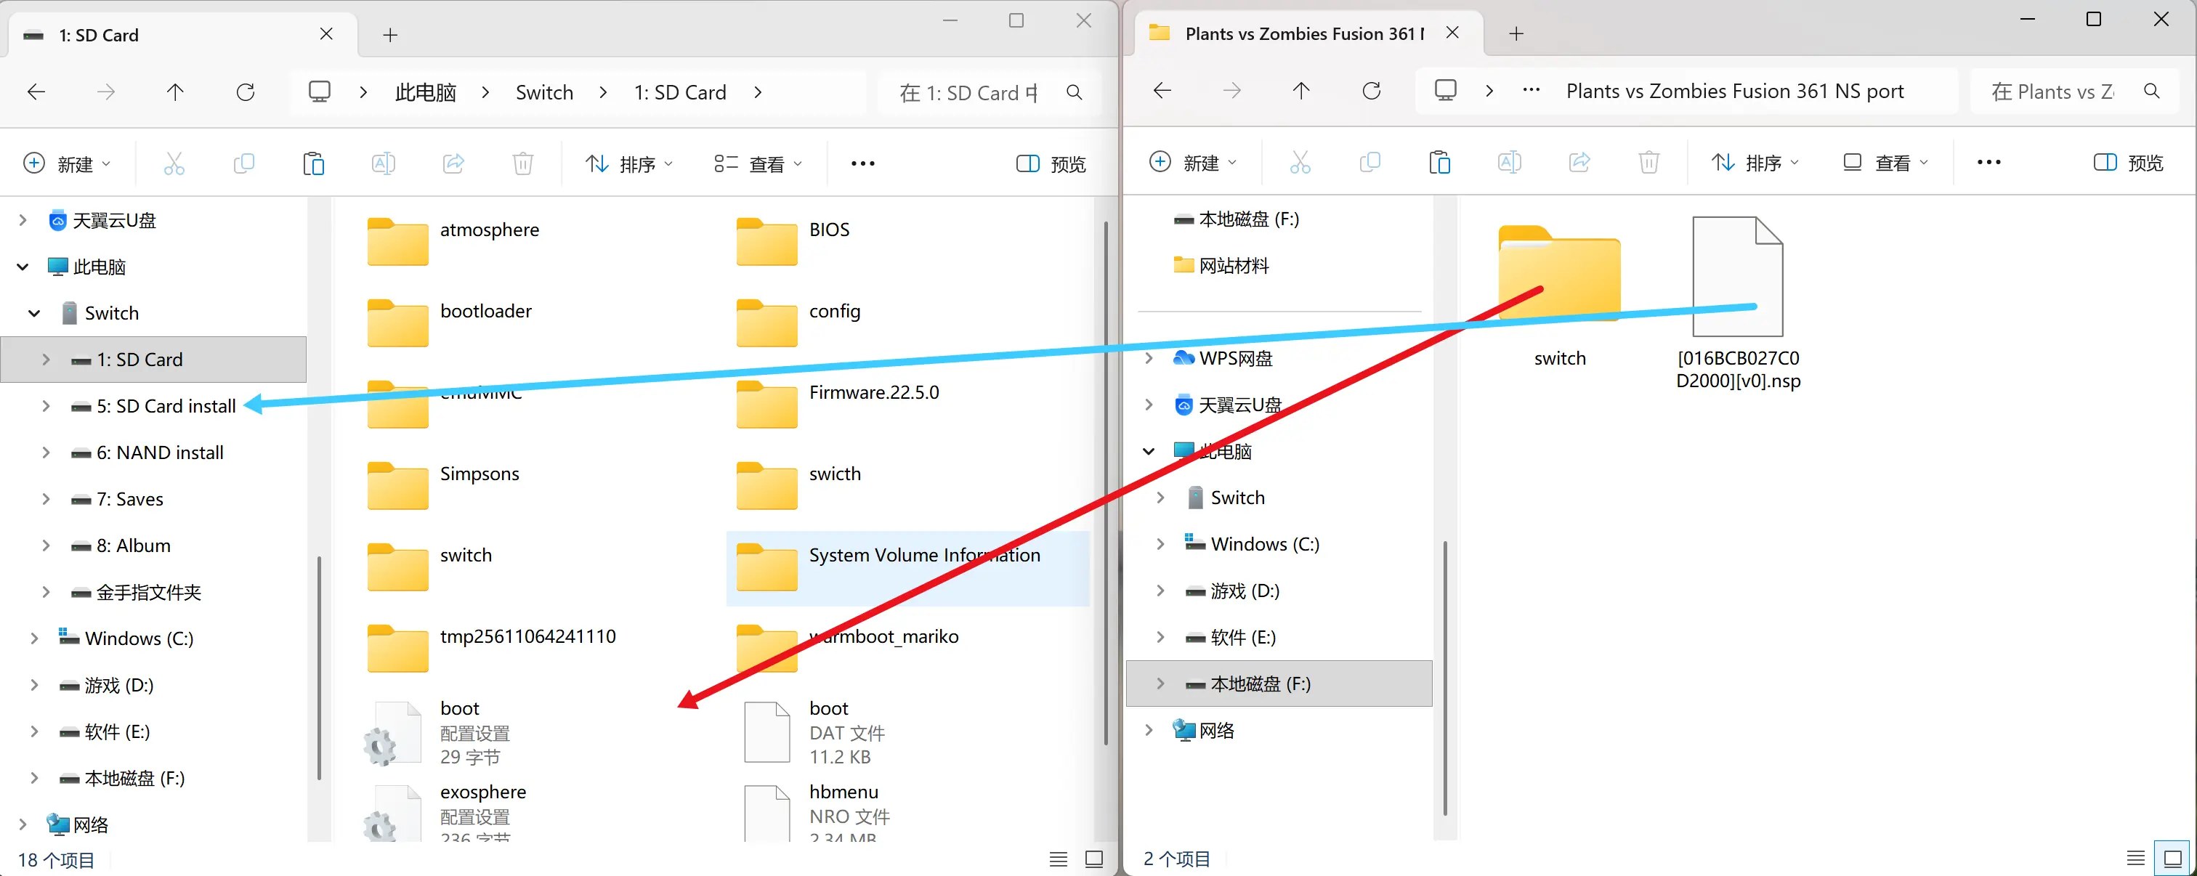Viewport: 2197px width, 876px height.
Task: Click 此电脑 in SD Card address bar
Action: [x=426, y=92]
